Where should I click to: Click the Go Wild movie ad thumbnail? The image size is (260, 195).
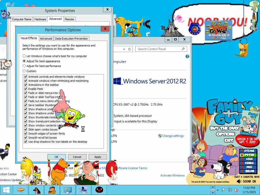coord(218,30)
